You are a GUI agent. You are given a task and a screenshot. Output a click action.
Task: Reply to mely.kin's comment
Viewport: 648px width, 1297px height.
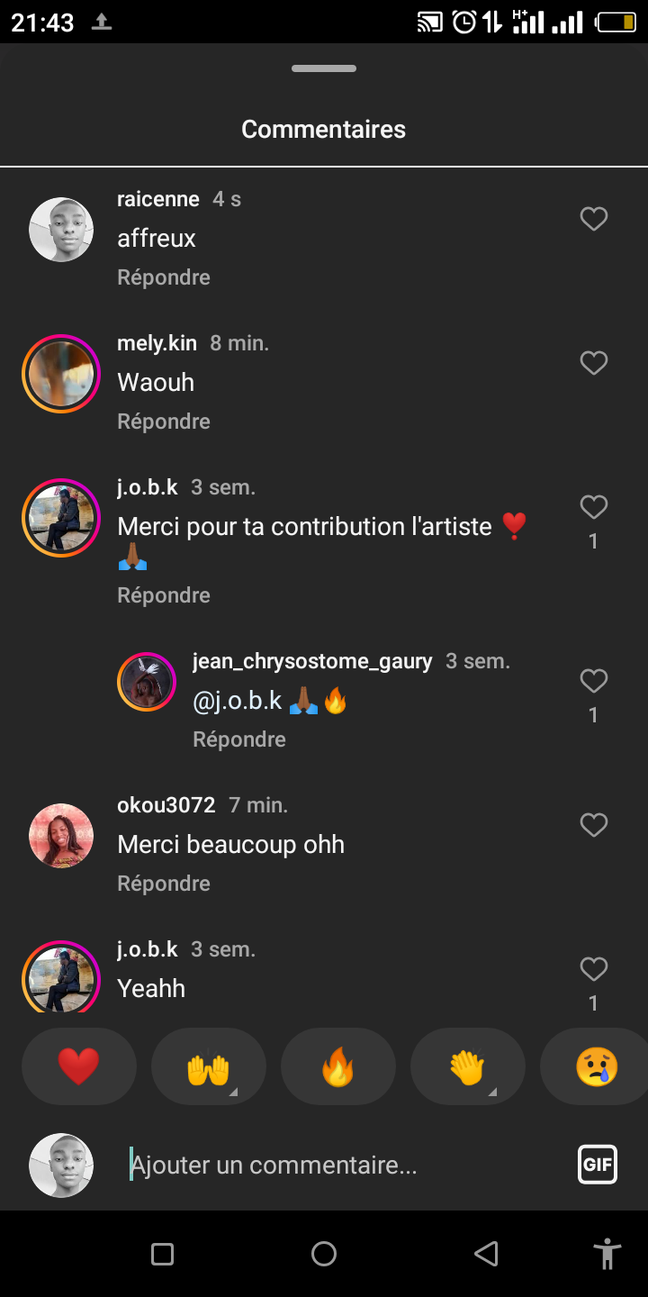click(x=164, y=422)
